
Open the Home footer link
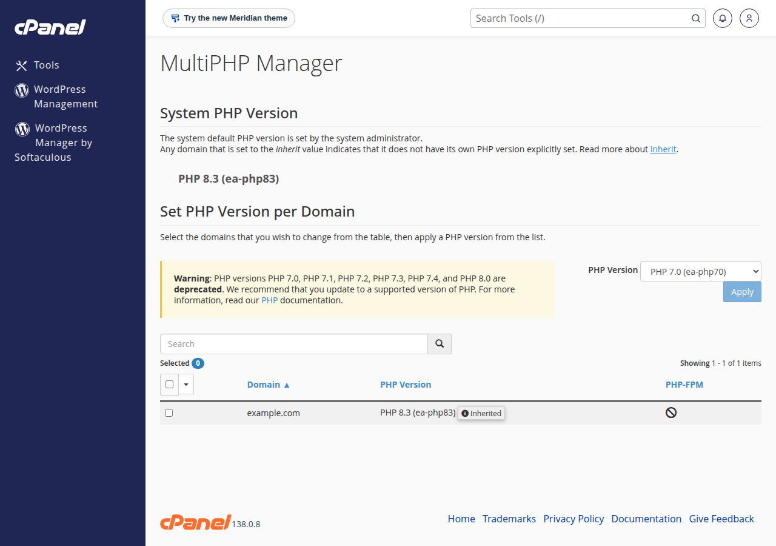461,519
